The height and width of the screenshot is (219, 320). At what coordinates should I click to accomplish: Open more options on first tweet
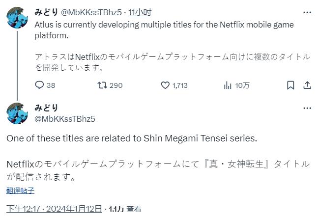pos(308,11)
